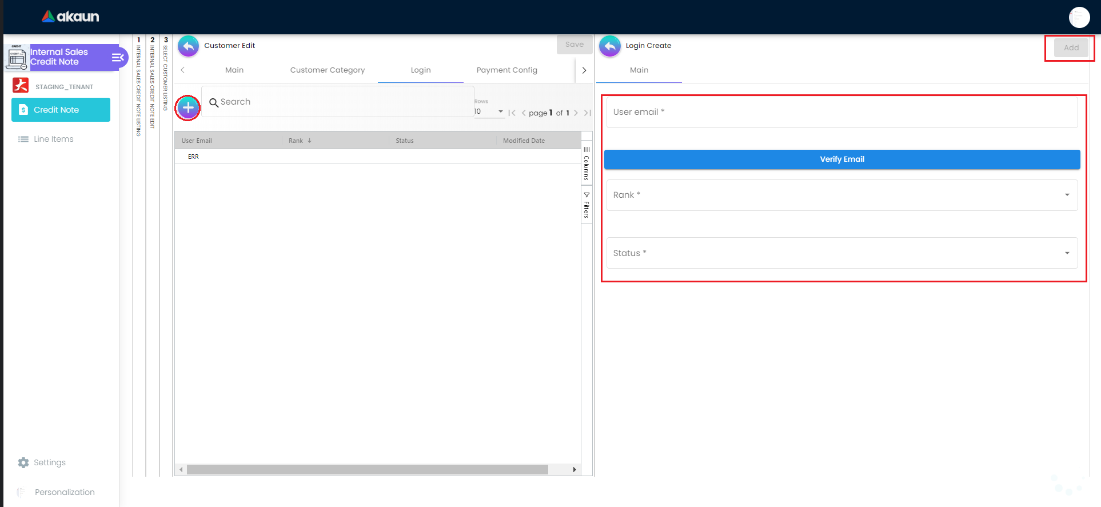The image size is (1101, 507).
Task: Collapse the sidebar using the menu toggle icon
Action: point(118,57)
